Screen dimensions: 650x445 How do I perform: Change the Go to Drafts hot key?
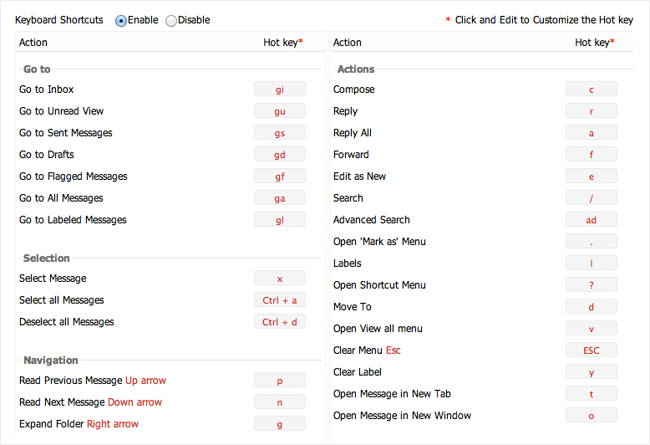(280, 155)
